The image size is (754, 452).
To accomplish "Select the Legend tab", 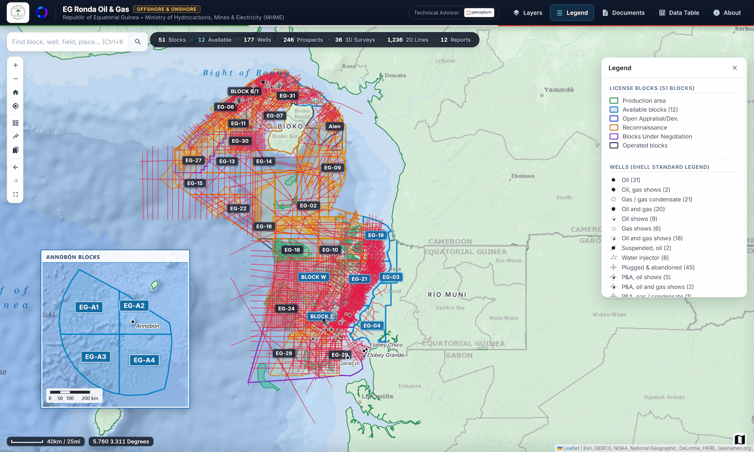I will 572,13.
